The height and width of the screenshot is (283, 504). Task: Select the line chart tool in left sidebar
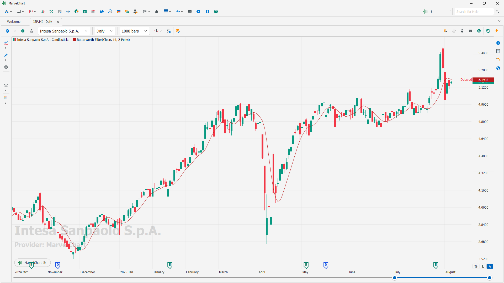(6, 43)
